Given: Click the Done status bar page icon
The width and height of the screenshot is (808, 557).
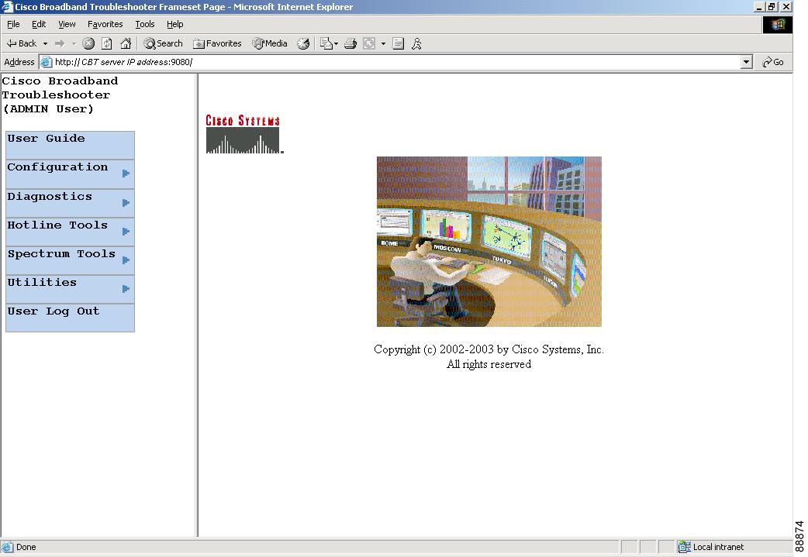Looking at the screenshot, I should coord(7,547).
